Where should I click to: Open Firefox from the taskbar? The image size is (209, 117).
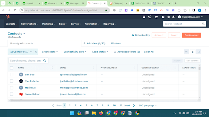[x=101, y=113]
